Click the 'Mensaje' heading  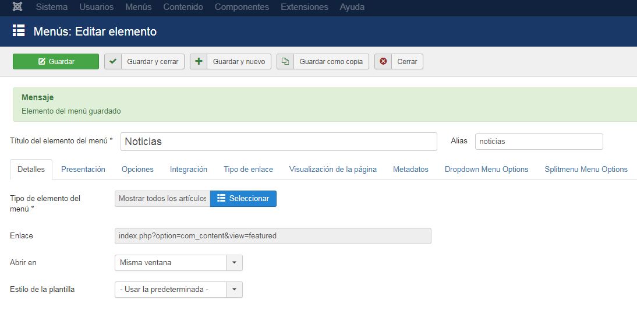pyautogui.click(x=37, y=97)
